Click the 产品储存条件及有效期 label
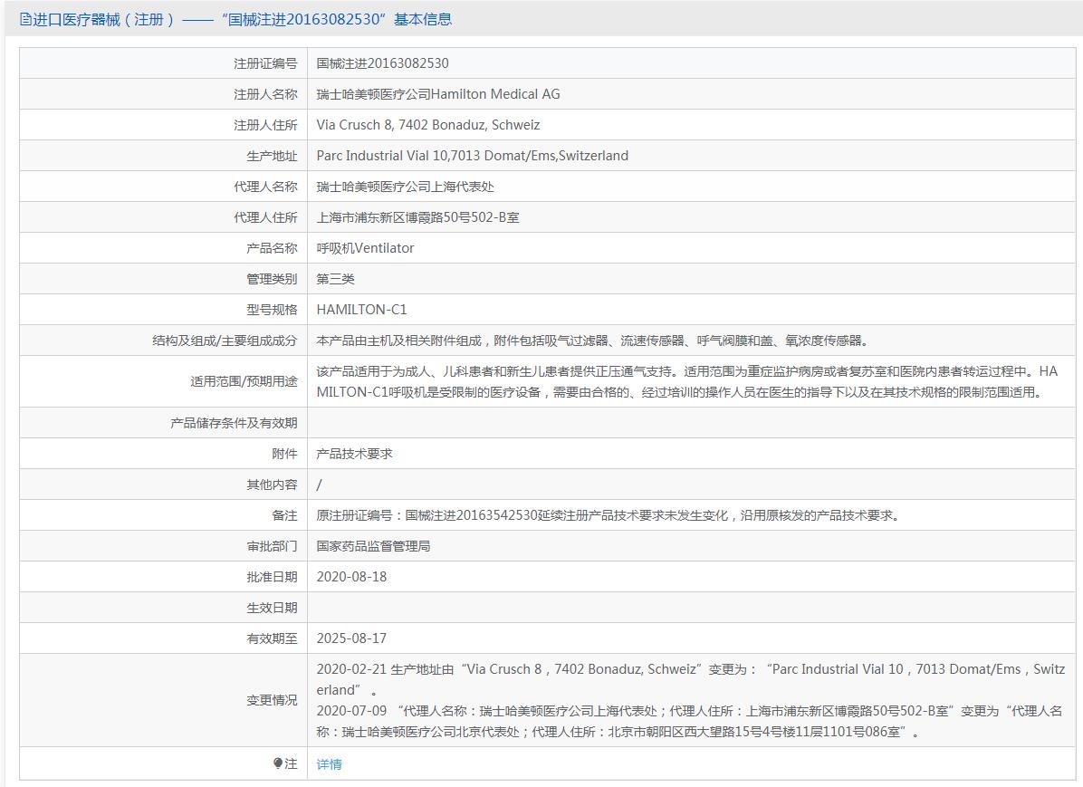 pos(234,423)
